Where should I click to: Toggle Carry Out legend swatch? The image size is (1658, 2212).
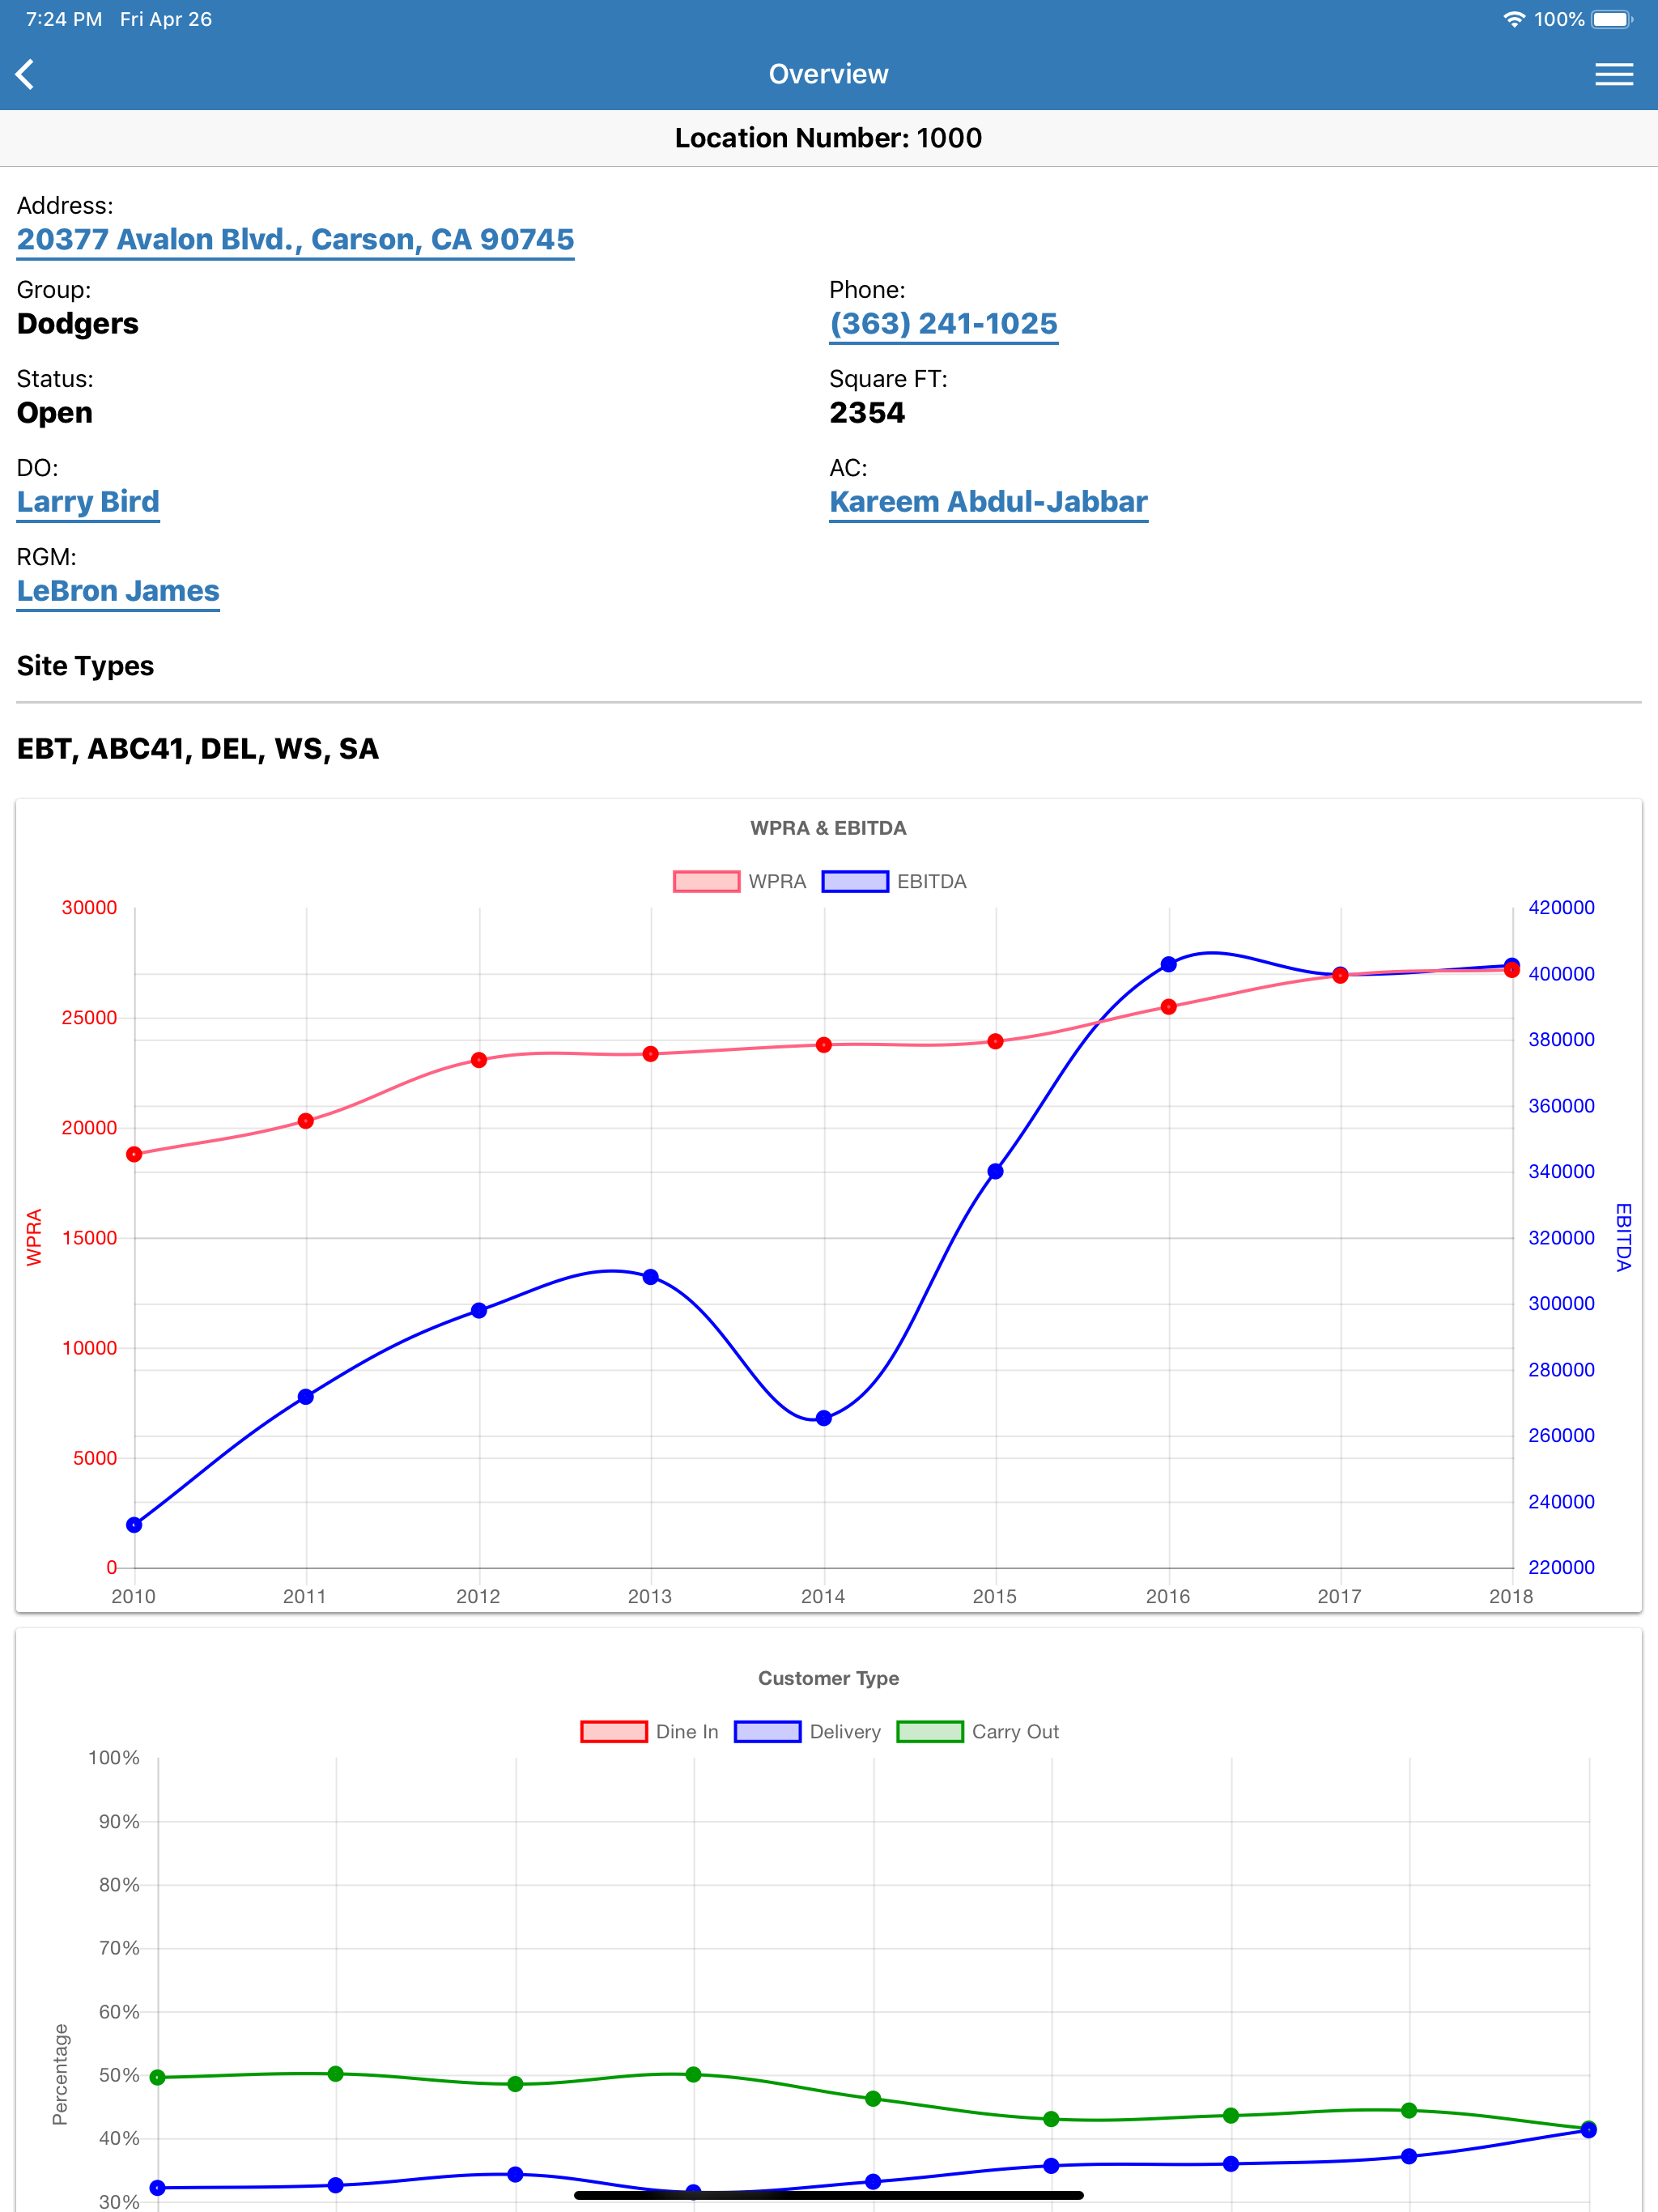pos(930,1731)
